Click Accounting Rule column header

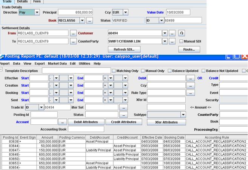click(x=217, y=138)
